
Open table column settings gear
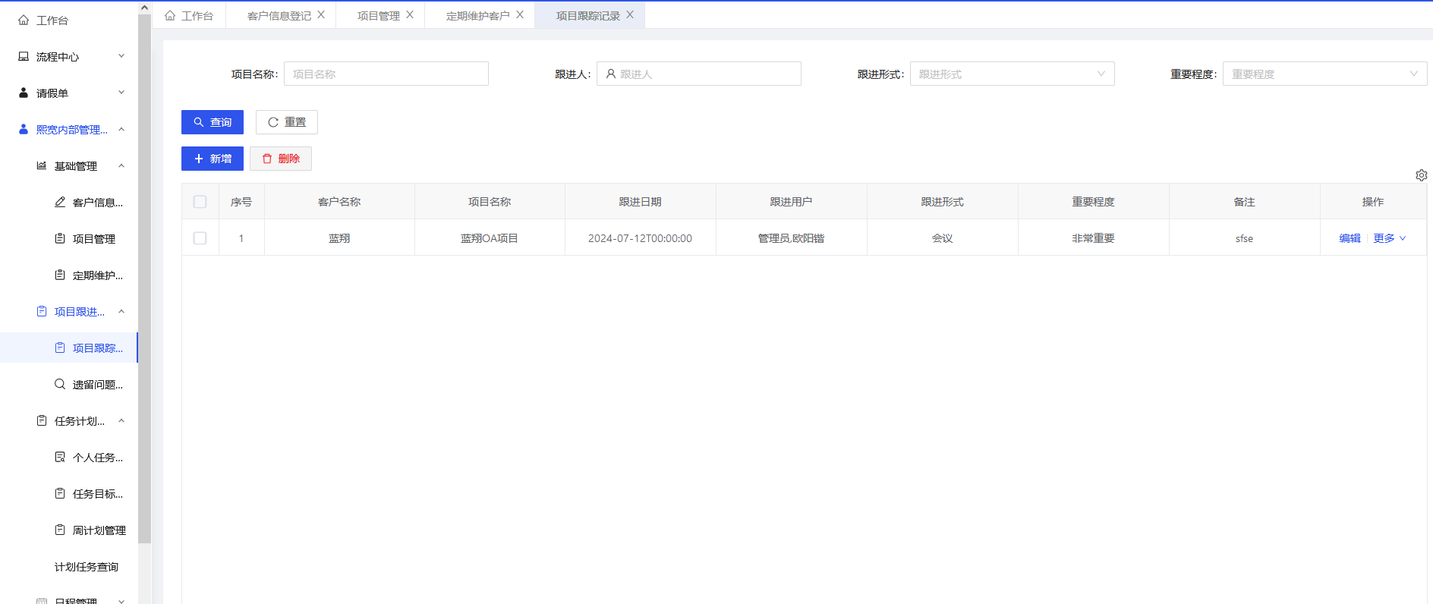click(x=1422, y=175)
